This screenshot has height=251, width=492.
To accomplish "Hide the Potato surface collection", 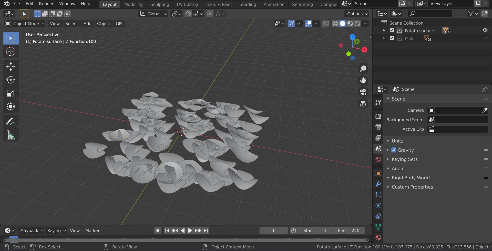I will (x=485, y=30).
